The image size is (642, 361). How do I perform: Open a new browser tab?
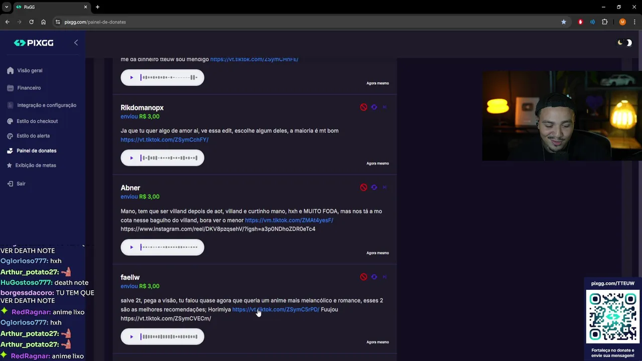(x=97, y=7)
